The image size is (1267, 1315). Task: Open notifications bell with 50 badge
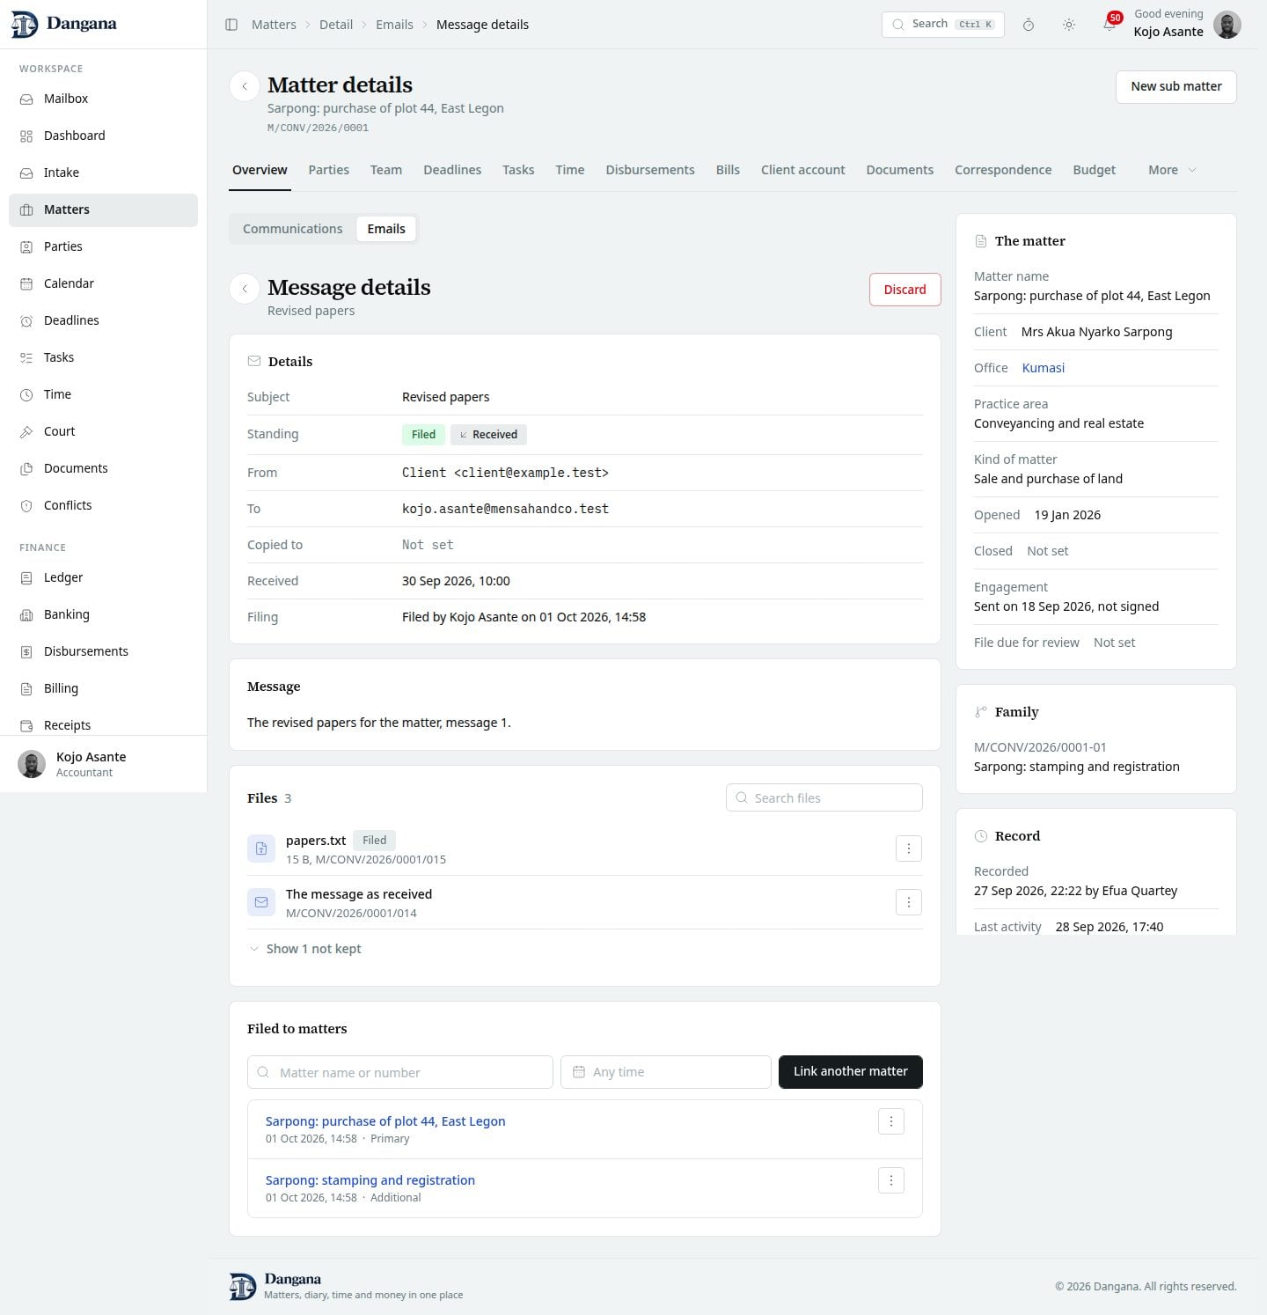click(x=1110, y=25)
